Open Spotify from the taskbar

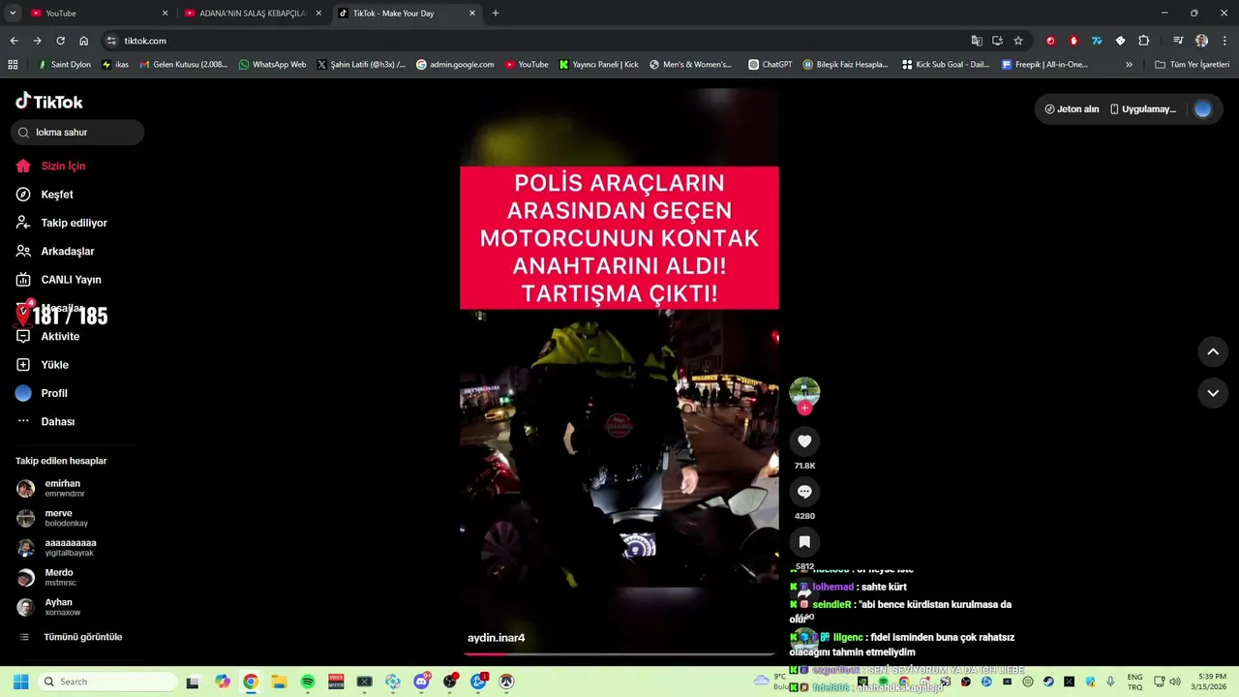click(x=308, y=682)
